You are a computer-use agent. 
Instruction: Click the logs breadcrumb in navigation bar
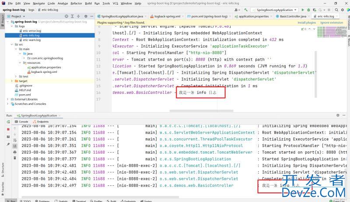[31, 10]
